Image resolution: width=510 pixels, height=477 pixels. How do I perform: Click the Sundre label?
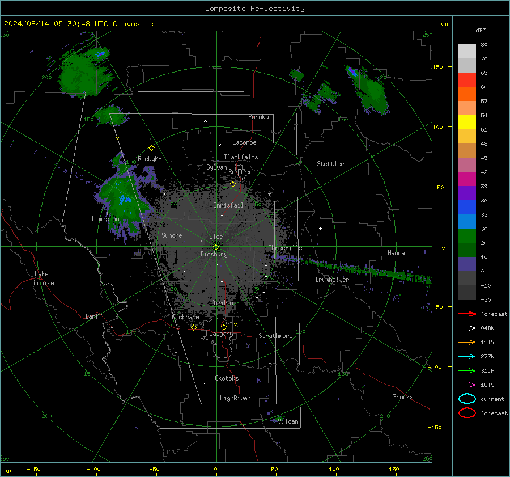click(x=172, y=235)
